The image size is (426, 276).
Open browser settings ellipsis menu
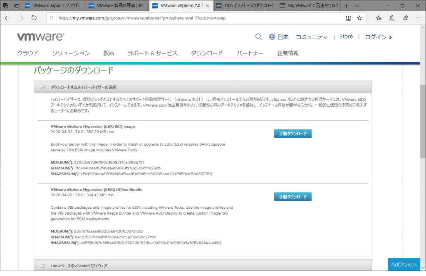pyautogui.click(x=419, y=18)
